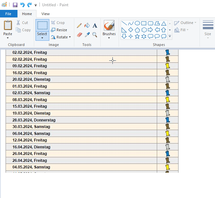Screen dimensions: 215x198
Task: Choose the Six-point star shape
Action: click(x=144, y=36)
